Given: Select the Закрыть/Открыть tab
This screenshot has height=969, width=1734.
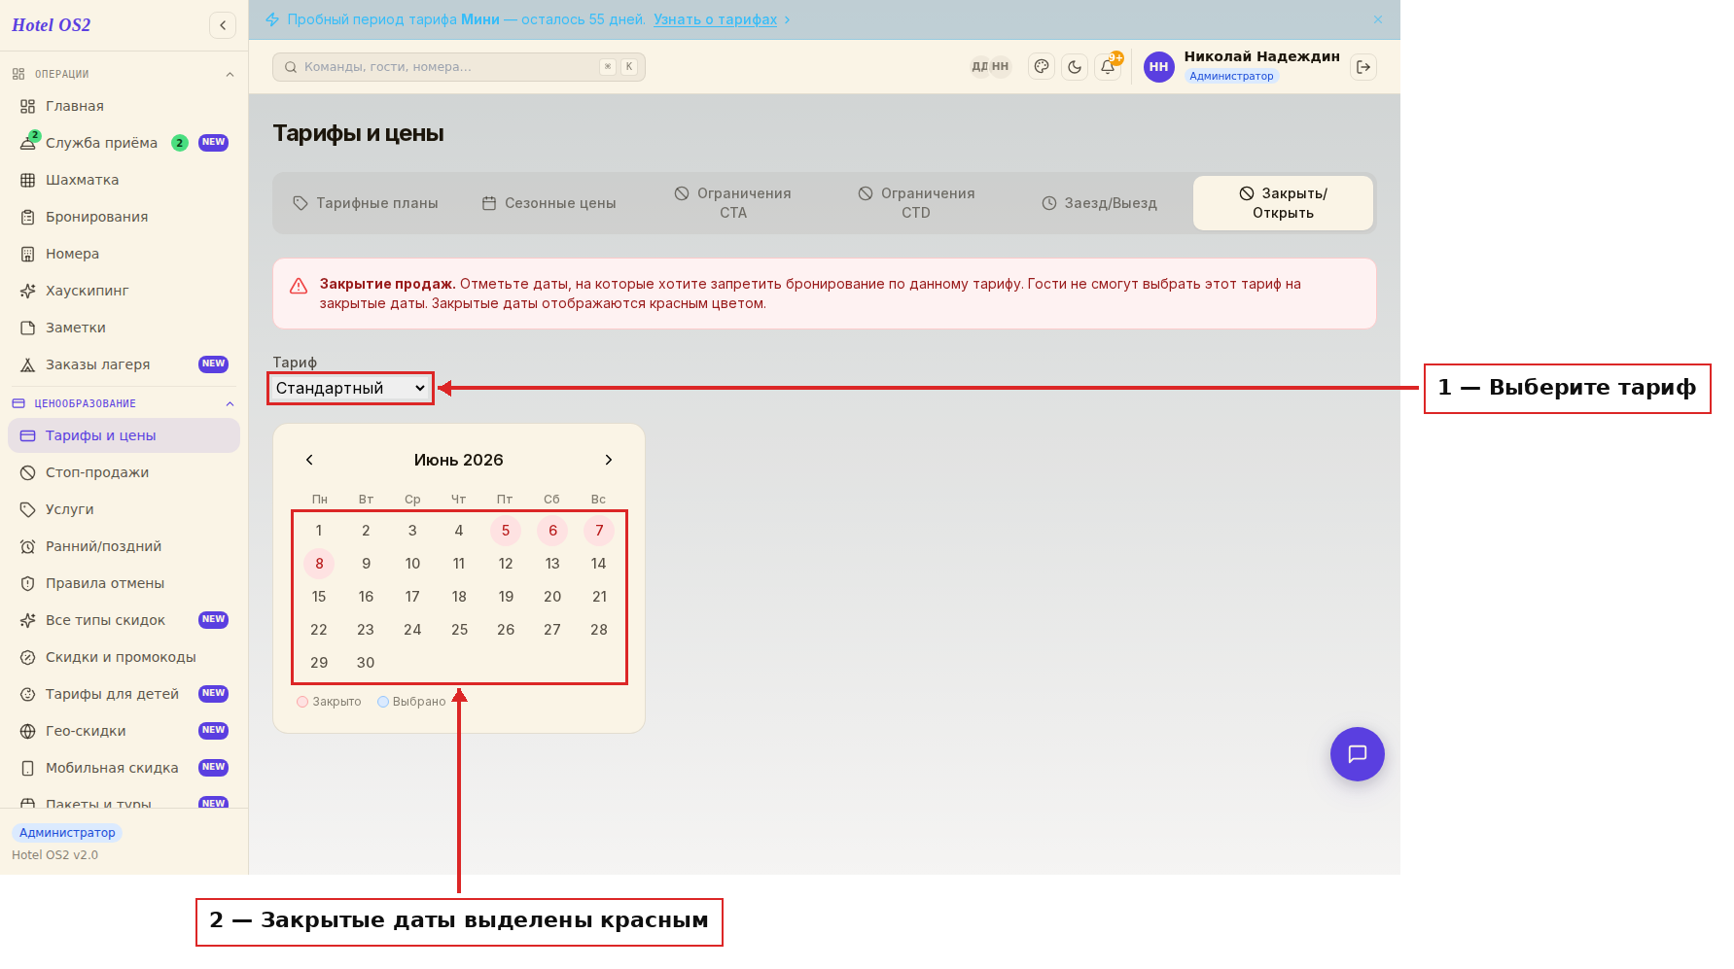Looking at the screenshot, I should pyautogui.click(x=1283, y=203).
